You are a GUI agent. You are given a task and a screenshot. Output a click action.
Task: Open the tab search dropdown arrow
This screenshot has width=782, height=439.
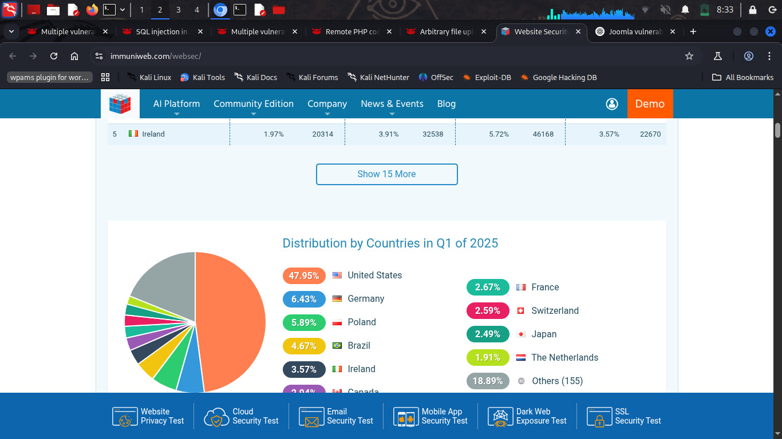pos(11,31)
